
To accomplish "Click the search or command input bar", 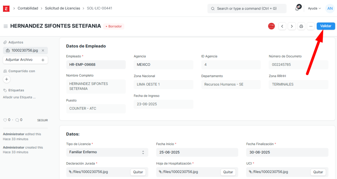I will (247, 9).
